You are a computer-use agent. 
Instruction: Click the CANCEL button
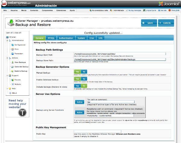[166, 23]
